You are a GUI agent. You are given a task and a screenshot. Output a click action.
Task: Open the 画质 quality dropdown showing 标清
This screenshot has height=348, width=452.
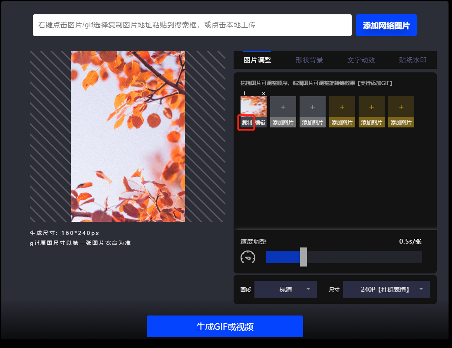point(285,289)
